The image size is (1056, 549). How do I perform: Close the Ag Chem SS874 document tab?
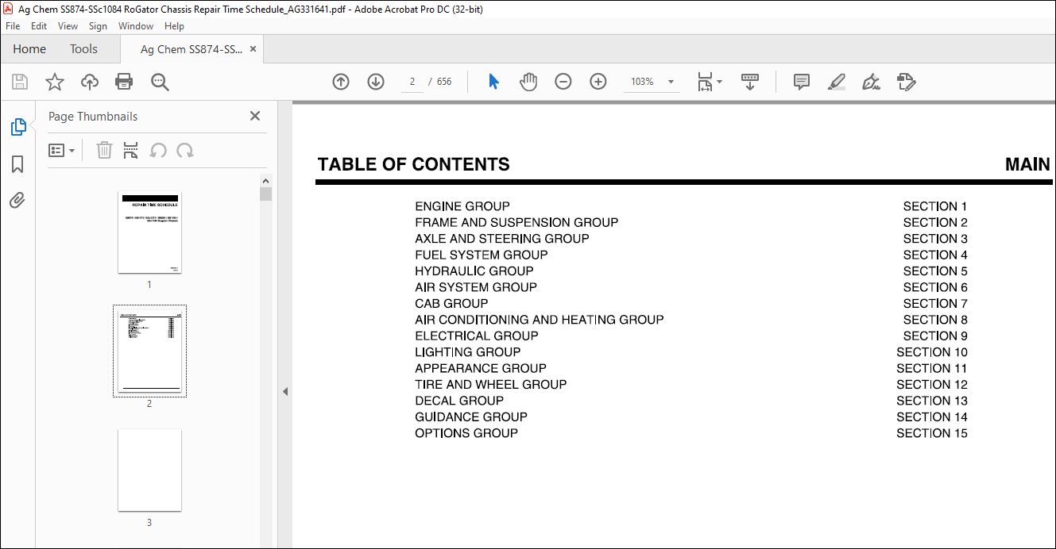[x=253, y=49]
